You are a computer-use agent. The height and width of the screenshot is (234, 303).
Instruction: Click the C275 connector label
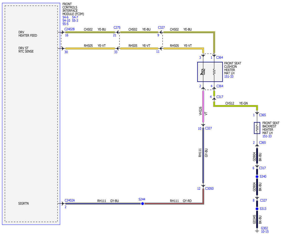[117, 27]
